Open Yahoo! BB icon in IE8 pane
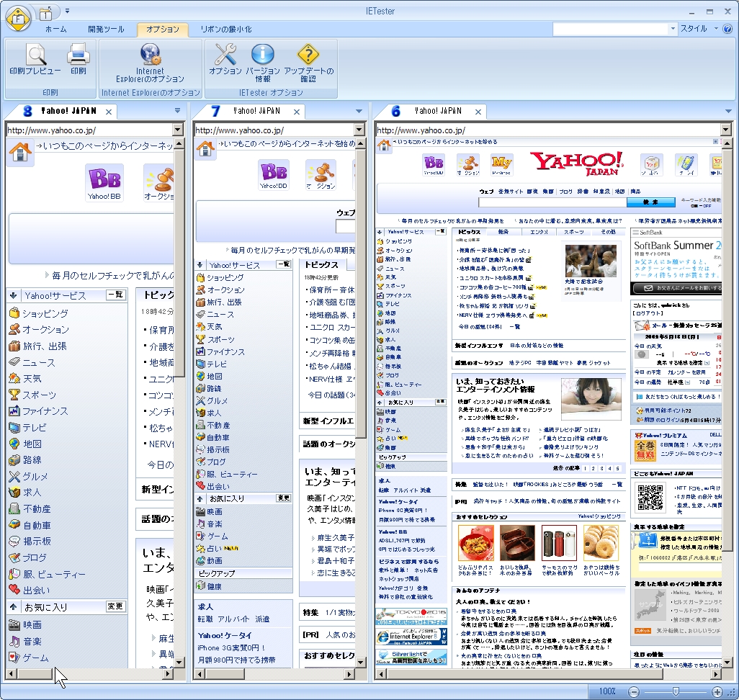Image resolution: width=739 pixels, height=700 pixels. click(x=104, y=182)
